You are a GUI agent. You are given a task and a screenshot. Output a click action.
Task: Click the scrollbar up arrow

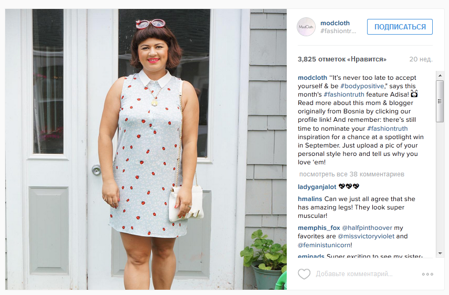pos(440,76)
